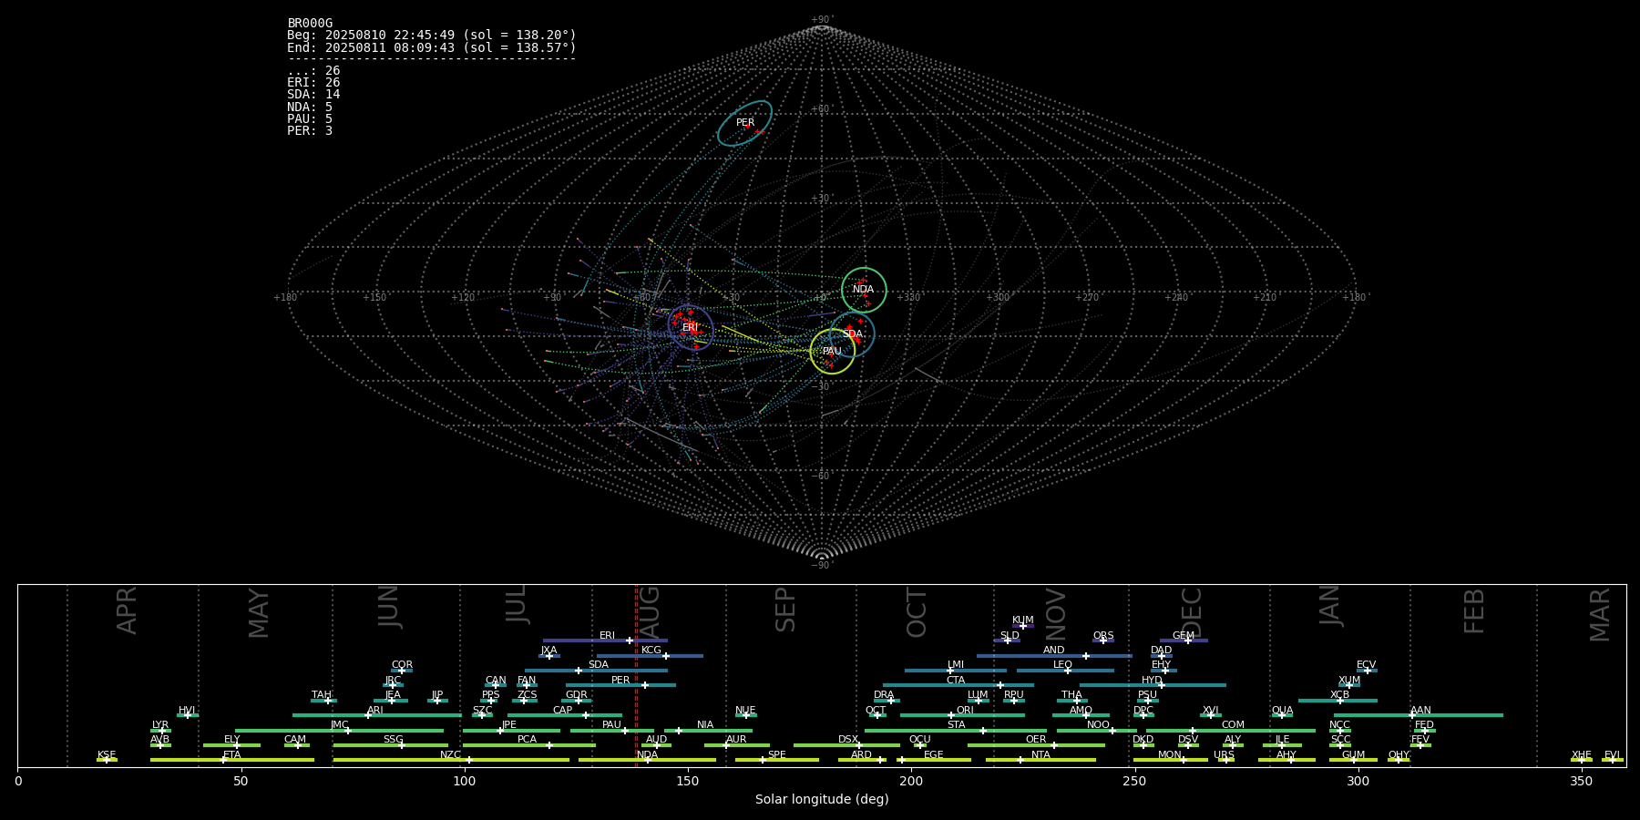This screenshot has height=820, width=1640.
Task: Click the MAR month label in the timeline
Action: click(1600, 614)
